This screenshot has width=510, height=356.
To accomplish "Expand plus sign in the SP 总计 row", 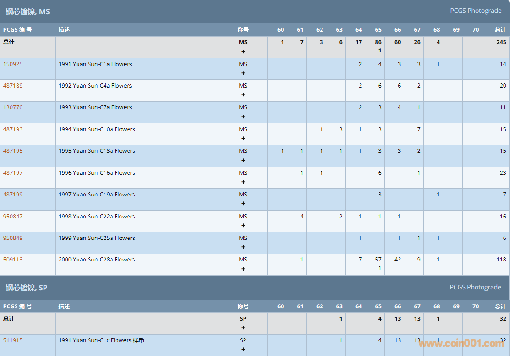I will 243,328.
